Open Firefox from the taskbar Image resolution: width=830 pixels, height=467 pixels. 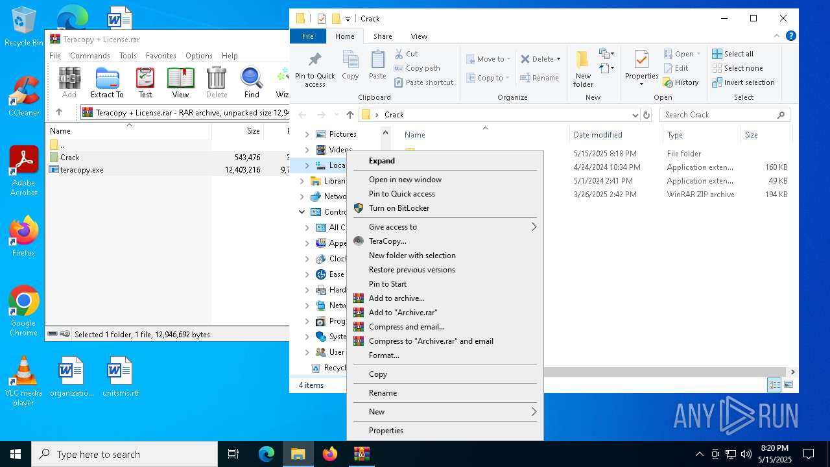pyautogui.click(x=330, y=454)
